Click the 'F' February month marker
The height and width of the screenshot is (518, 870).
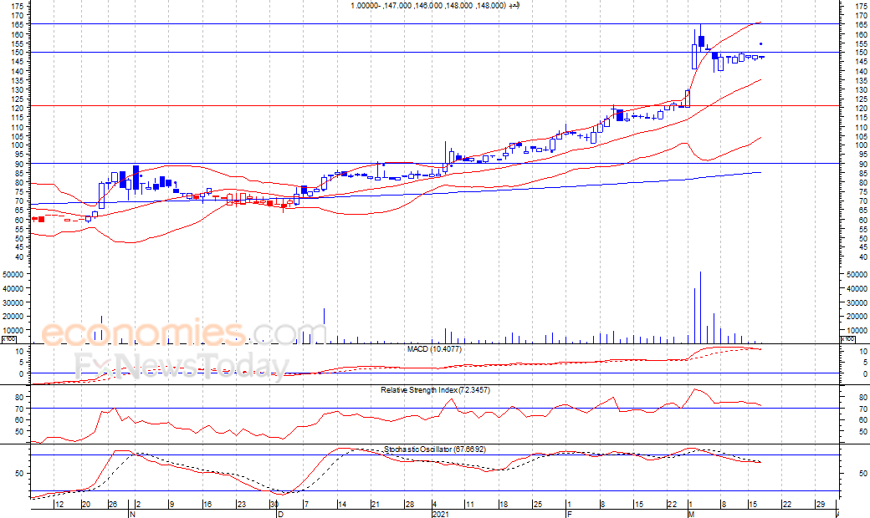pyautogui.click(x=569, y=514)
